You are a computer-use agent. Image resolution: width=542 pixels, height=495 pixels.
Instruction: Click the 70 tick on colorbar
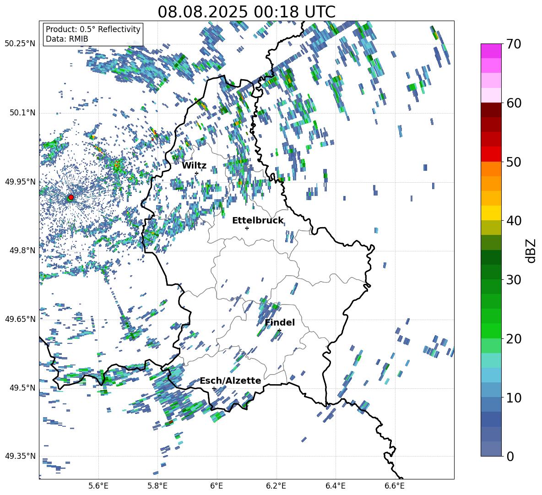coord(513,44)
